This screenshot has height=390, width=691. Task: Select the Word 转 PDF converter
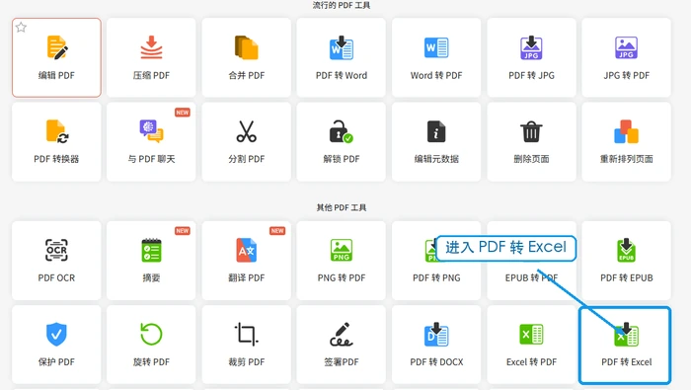[x=436, y=57]
